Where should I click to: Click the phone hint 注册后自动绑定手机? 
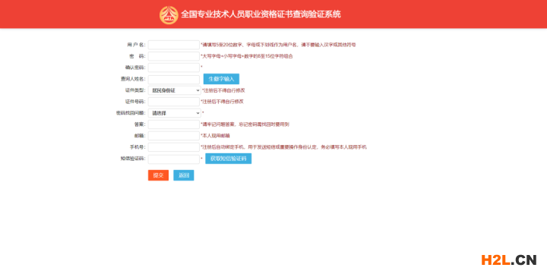point(283,147)
